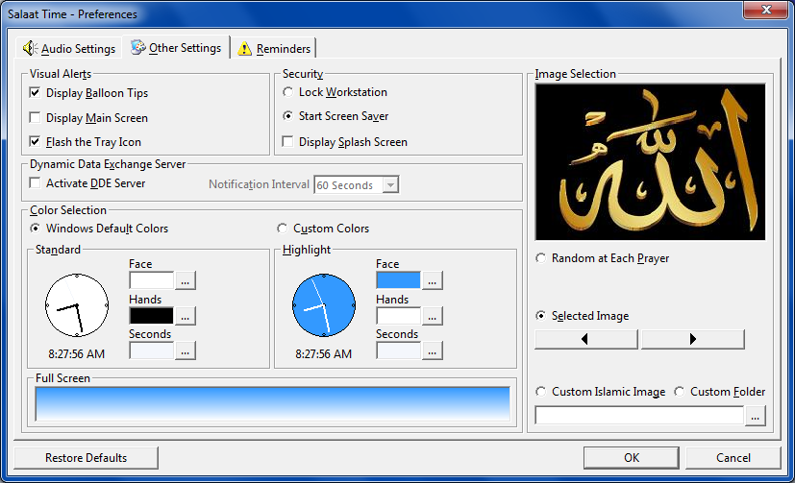This screenshot has width=795, height=483.
Task: Open the Reminders tab
Action: tap(274, 49)
